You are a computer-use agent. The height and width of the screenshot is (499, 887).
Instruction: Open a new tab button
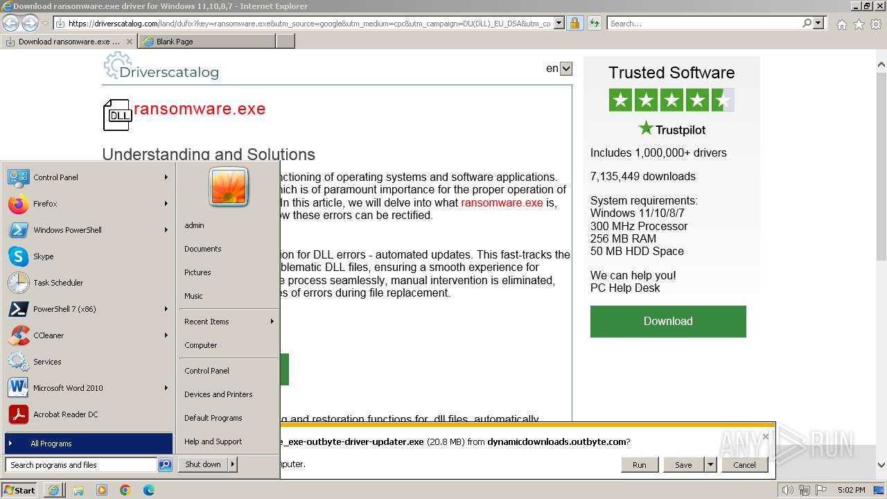pos(286,42)
